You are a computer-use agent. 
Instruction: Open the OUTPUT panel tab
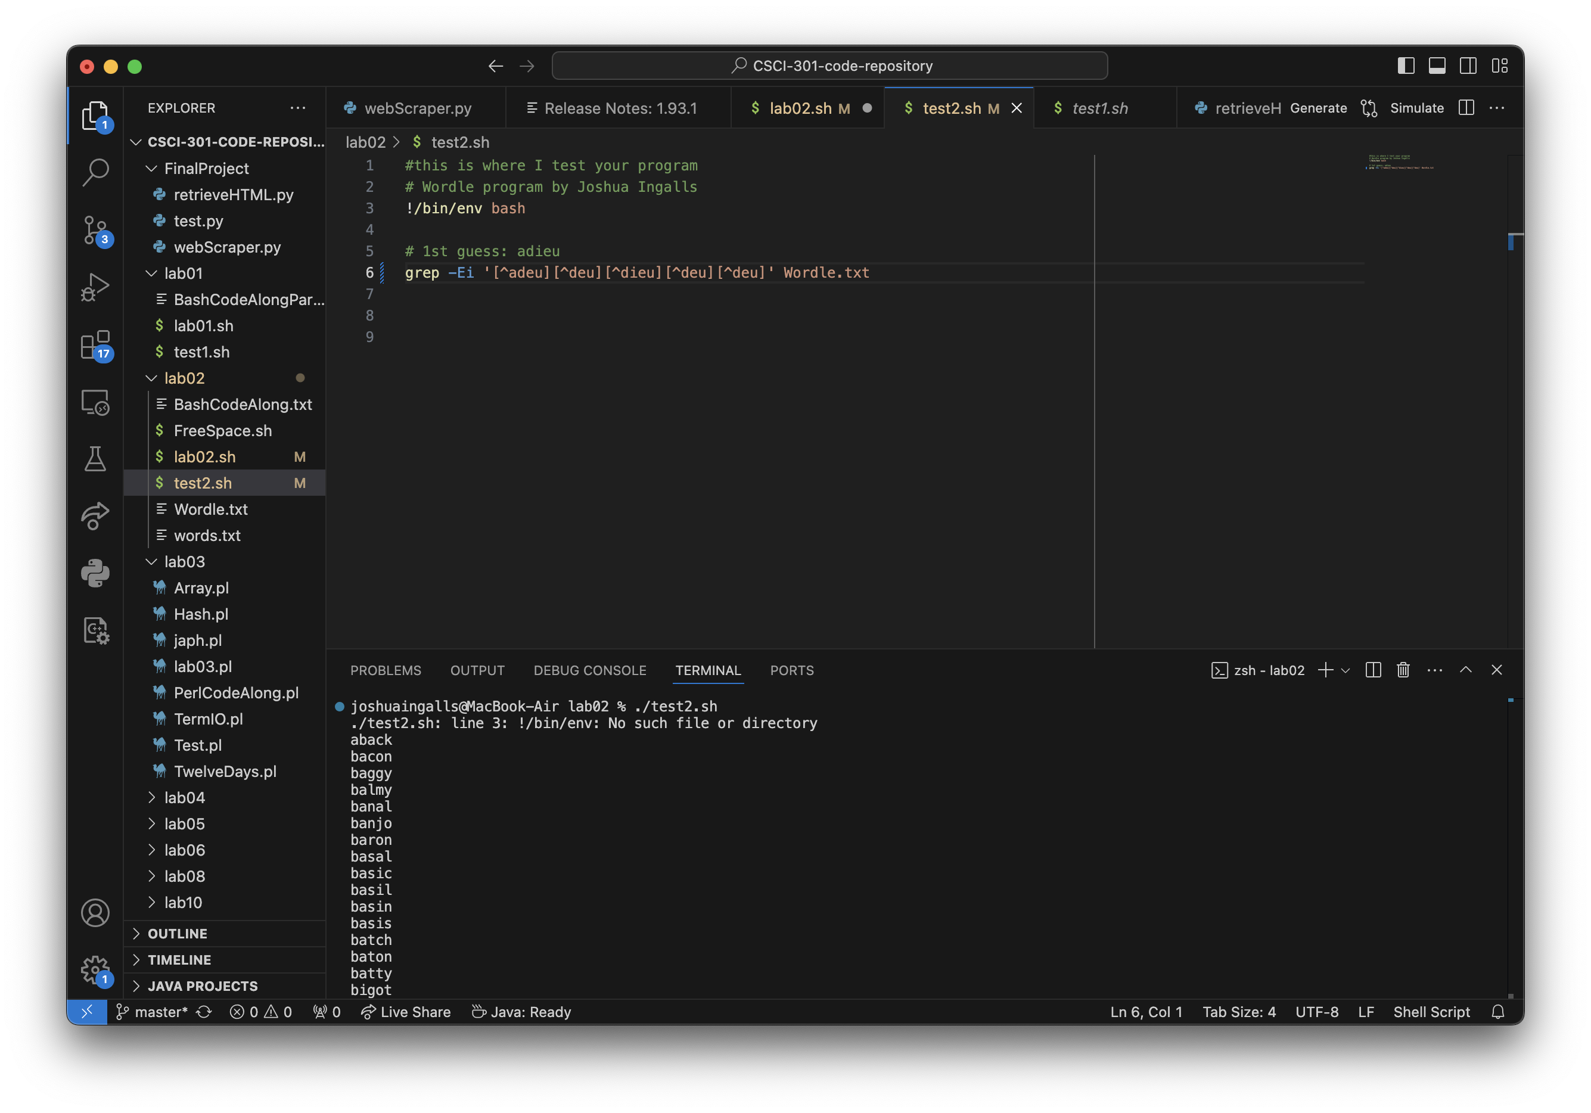477,670
